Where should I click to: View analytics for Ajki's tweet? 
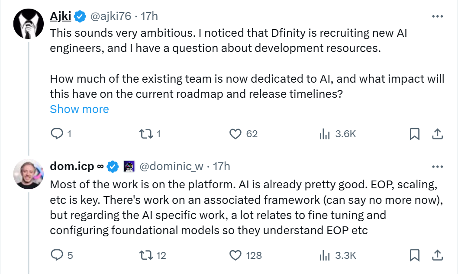point(325,134)
